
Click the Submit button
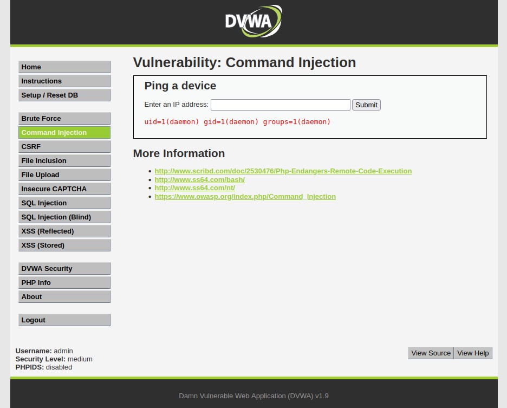coord(366,105)
